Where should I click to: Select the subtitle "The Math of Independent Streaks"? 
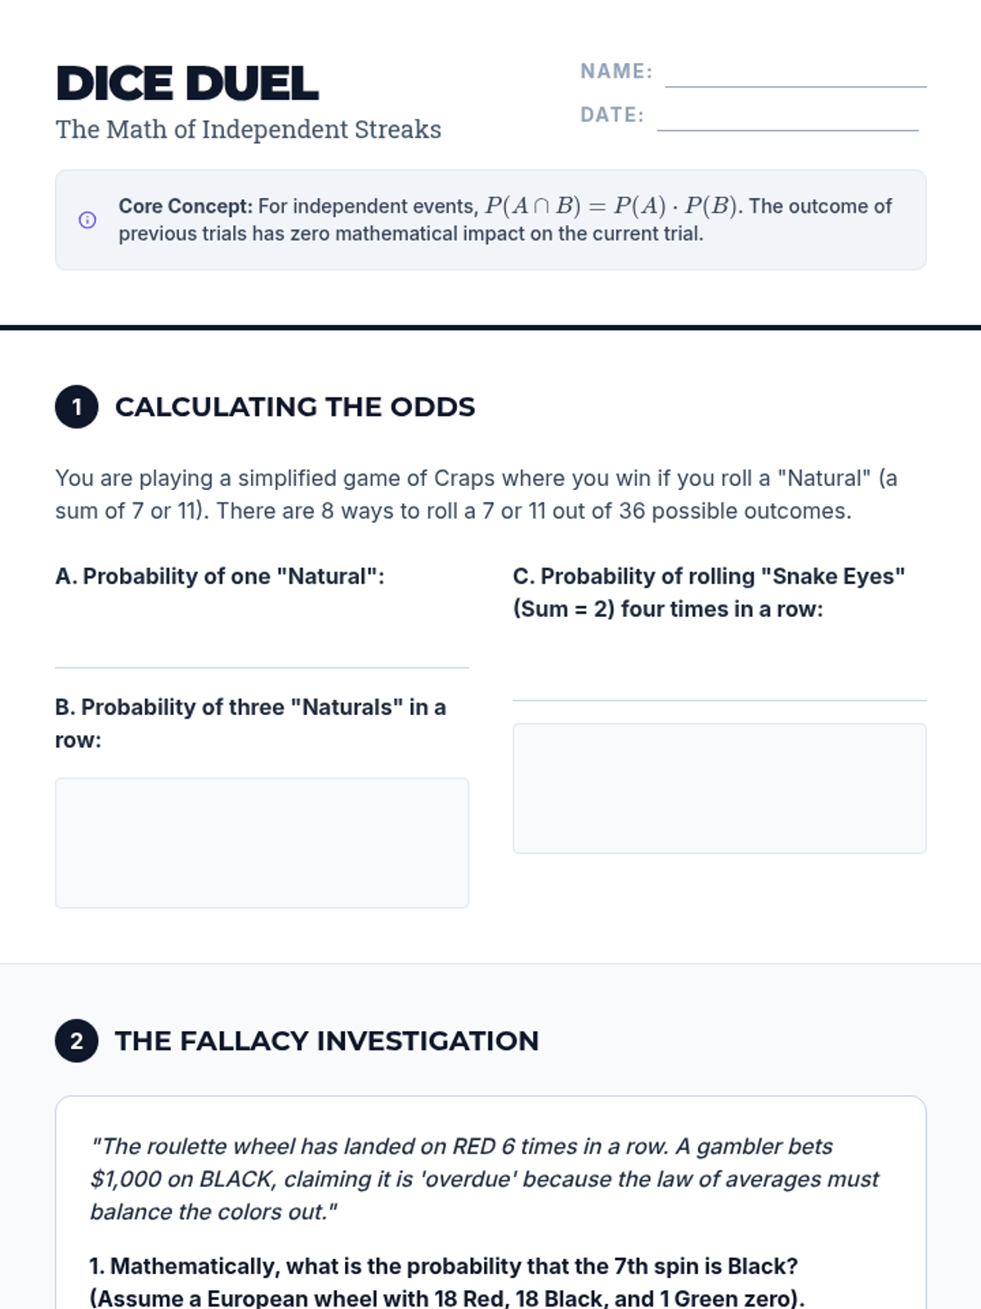(249, 129)
